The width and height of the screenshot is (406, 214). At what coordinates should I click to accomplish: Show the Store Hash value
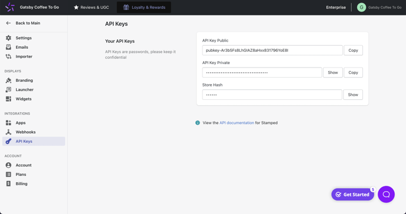tap(353, 95)
